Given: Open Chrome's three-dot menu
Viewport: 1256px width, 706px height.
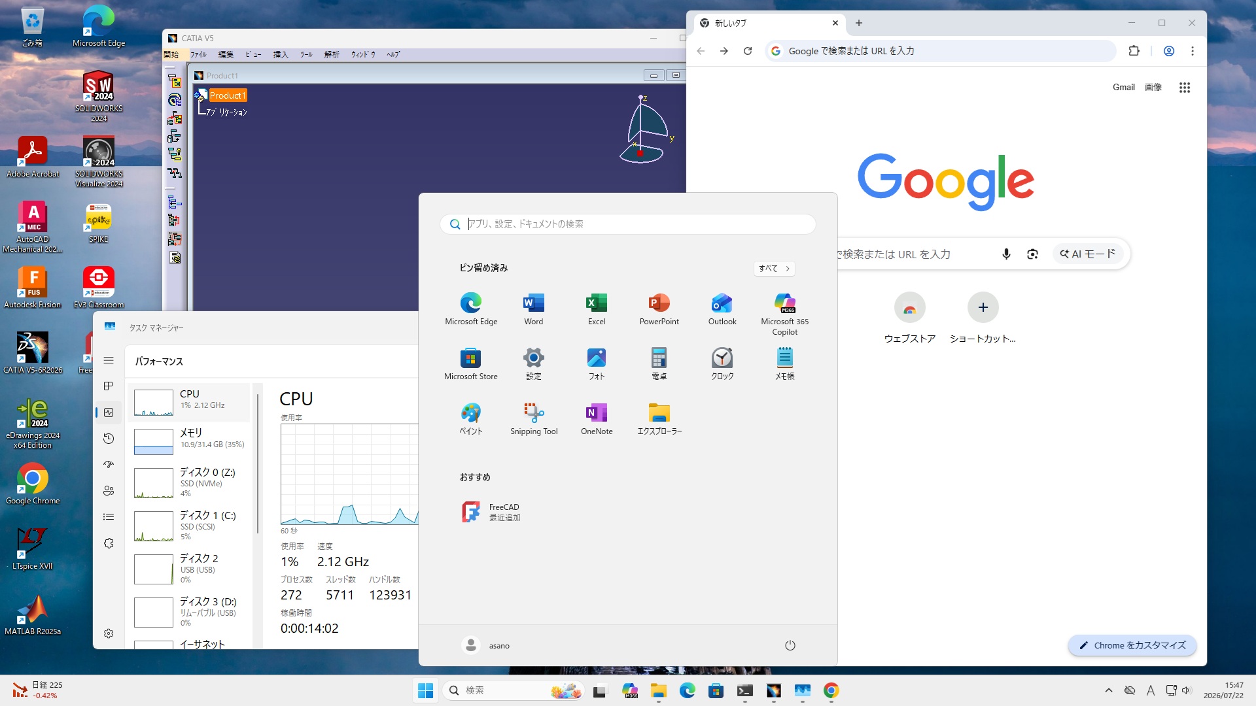Looking at the screenshot, I should pyautogui.click(x=1193, y=51).
